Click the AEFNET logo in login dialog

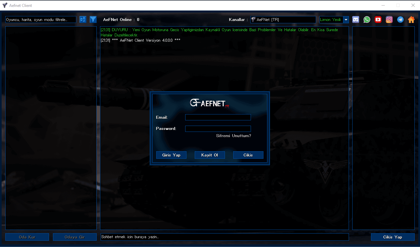210,103
